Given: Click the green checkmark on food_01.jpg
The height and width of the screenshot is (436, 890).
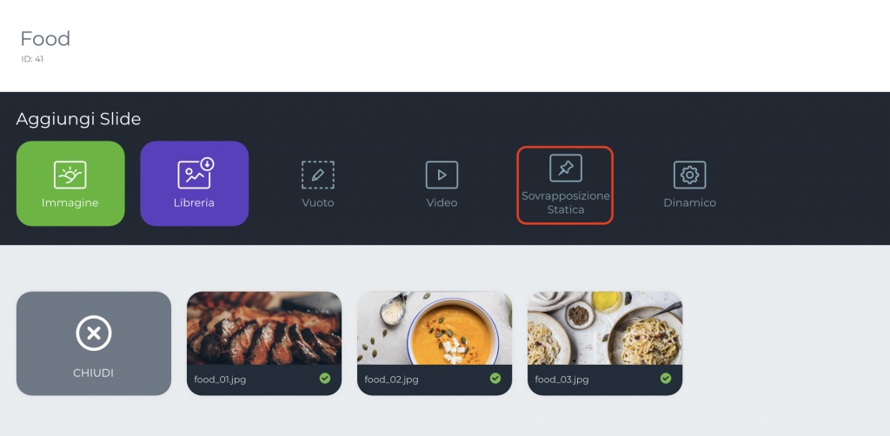Looking at the screenshot, I should (325, 378).
